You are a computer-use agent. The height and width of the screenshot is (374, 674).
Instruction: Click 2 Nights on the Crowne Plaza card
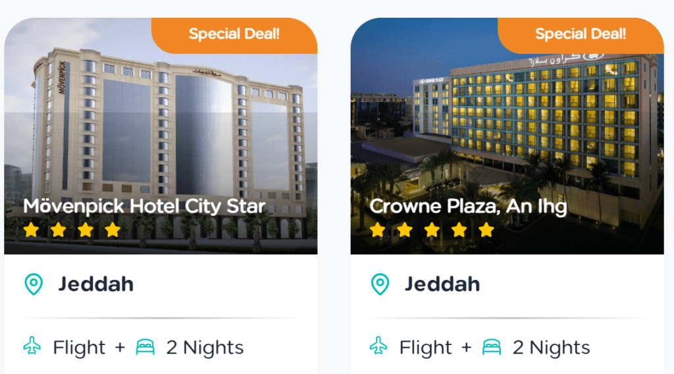[551, 347]
